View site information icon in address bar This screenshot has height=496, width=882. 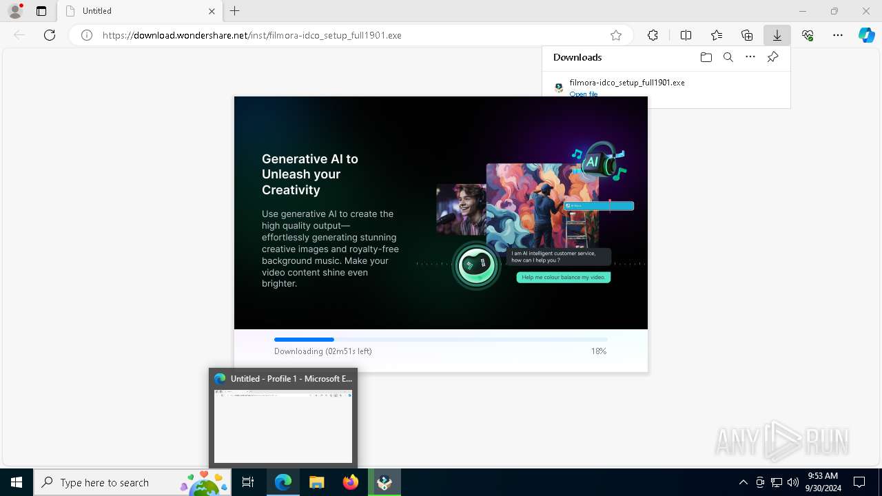(x=87, y=35)
